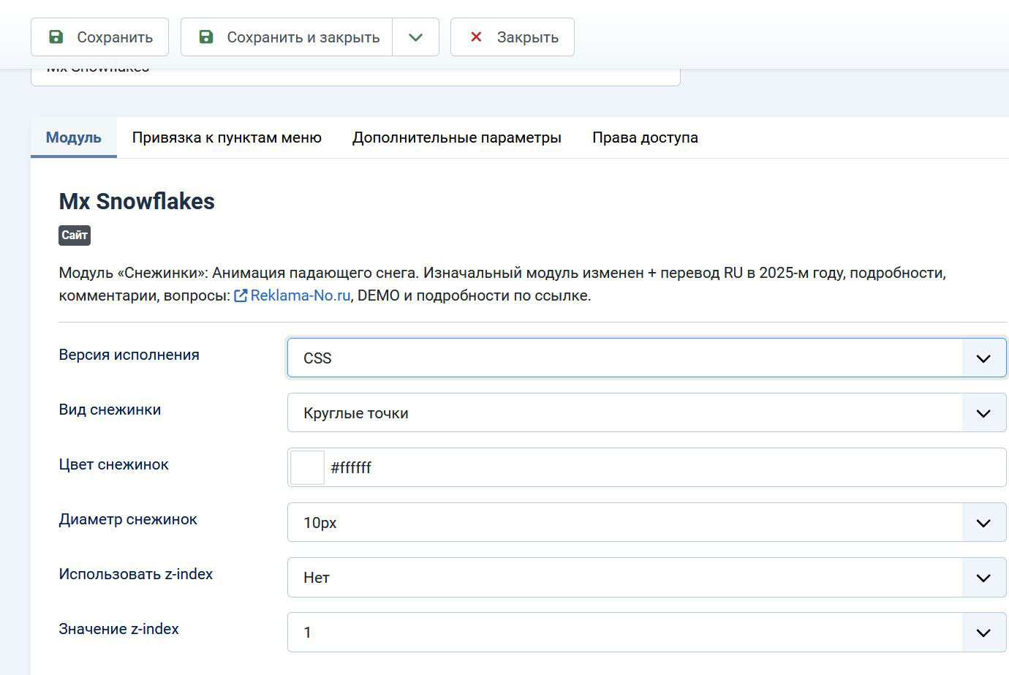The height and width of the screenshot is (675, 1009).
Task: Expand Значение z-index dropdown showing 1
Action: click(x=647, y=632)
